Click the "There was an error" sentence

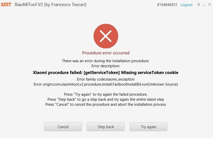pos(106,61)
